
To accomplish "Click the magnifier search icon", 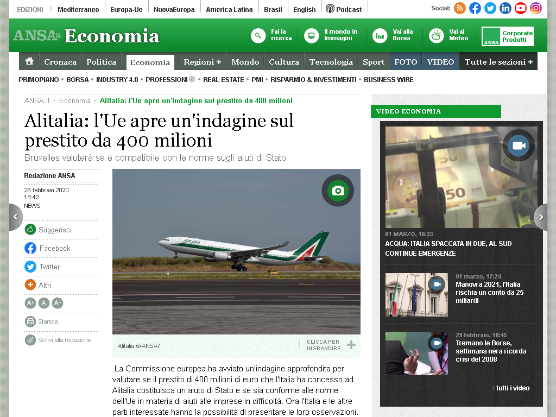I will (258, 36).
